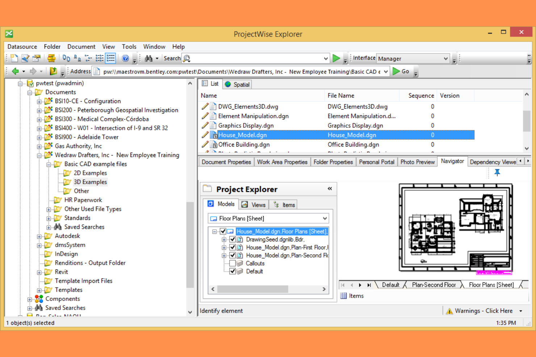Uncheck the Default model checkbox

click(x=233, y=271)
